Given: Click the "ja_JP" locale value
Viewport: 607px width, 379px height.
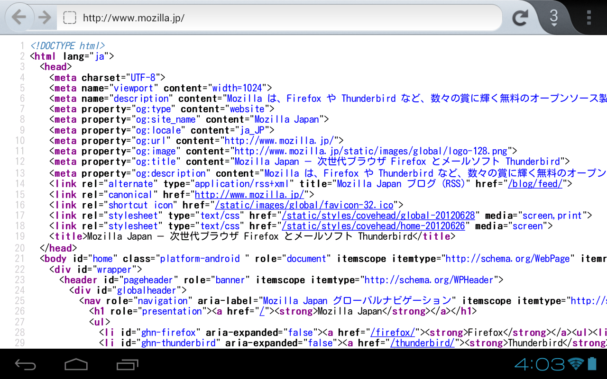Looking at the screenshot, I should pyautogui.click(x=252, y=130).
